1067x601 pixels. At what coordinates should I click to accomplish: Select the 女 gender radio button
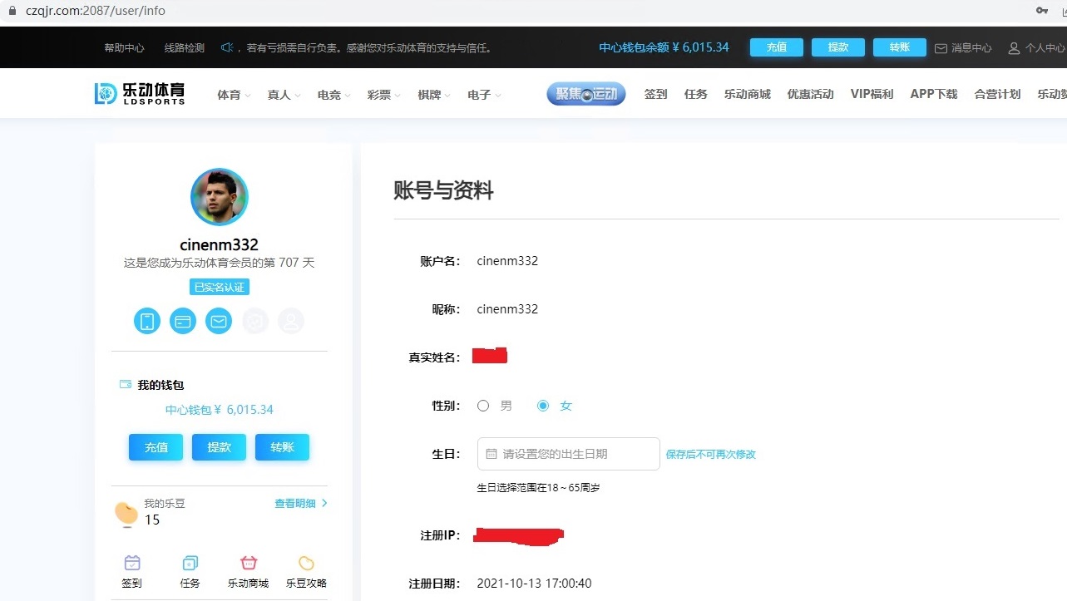click(543, 406)
